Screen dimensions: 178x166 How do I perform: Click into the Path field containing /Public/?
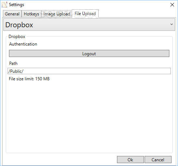[x=89, y=71]
